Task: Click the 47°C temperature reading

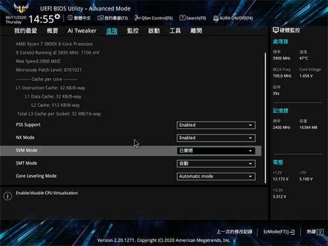Action: 304,58
